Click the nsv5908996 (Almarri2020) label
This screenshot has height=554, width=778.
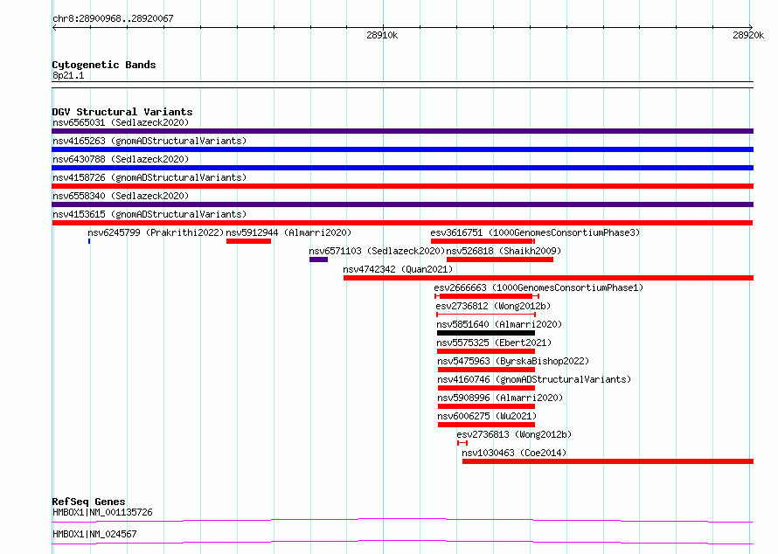click(500, 398)
